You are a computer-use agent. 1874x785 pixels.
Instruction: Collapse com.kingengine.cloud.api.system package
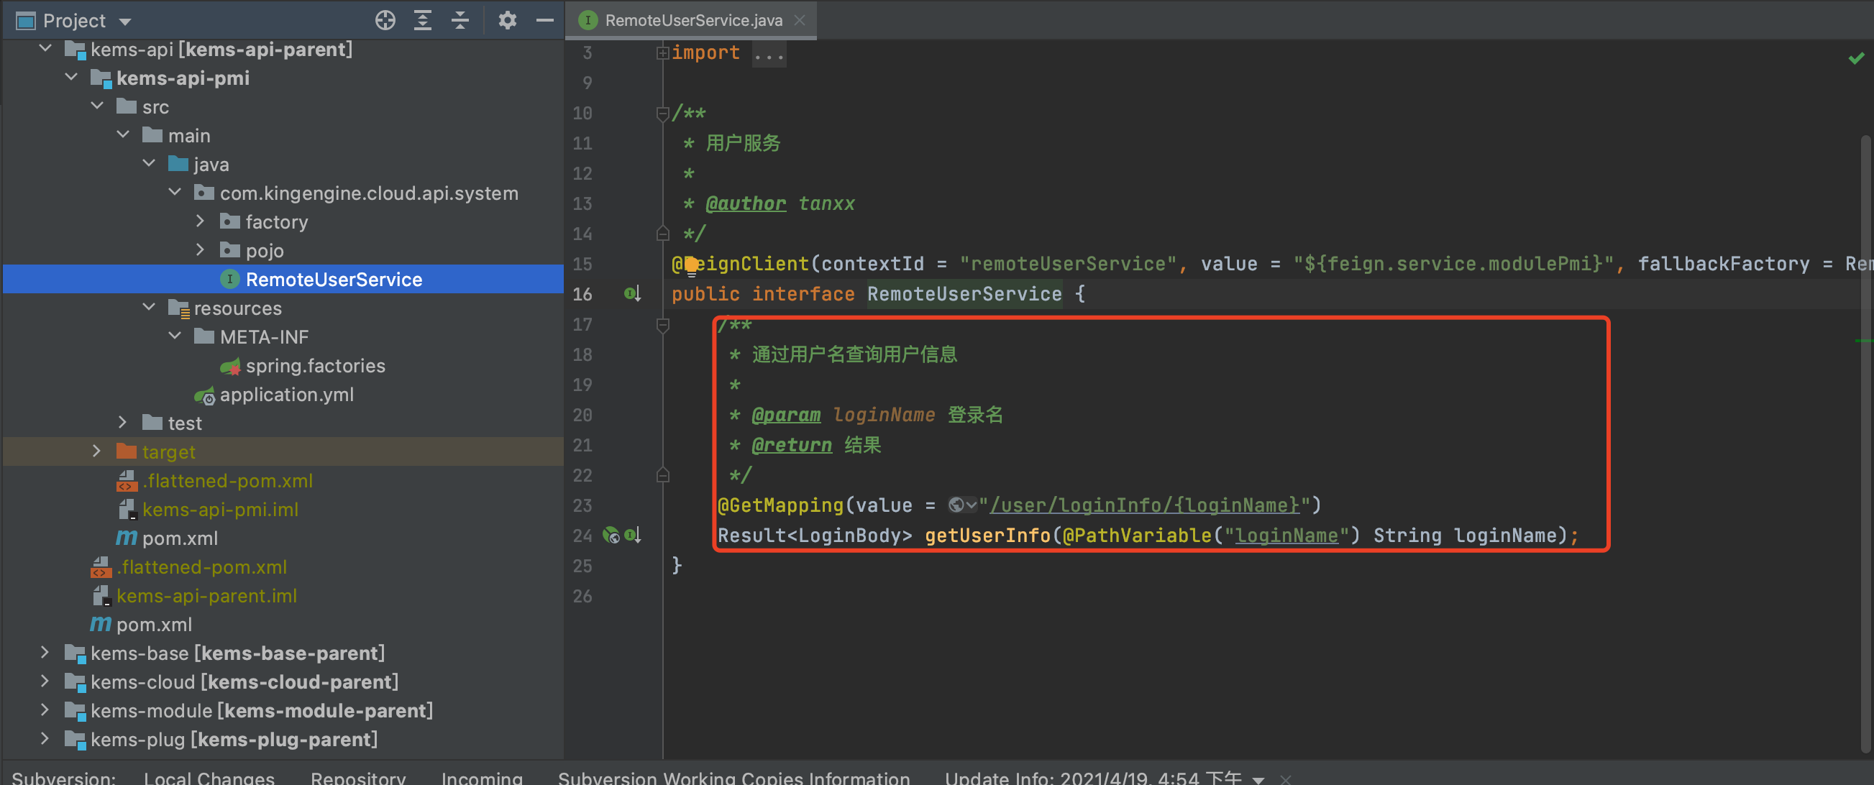[175, 193]
